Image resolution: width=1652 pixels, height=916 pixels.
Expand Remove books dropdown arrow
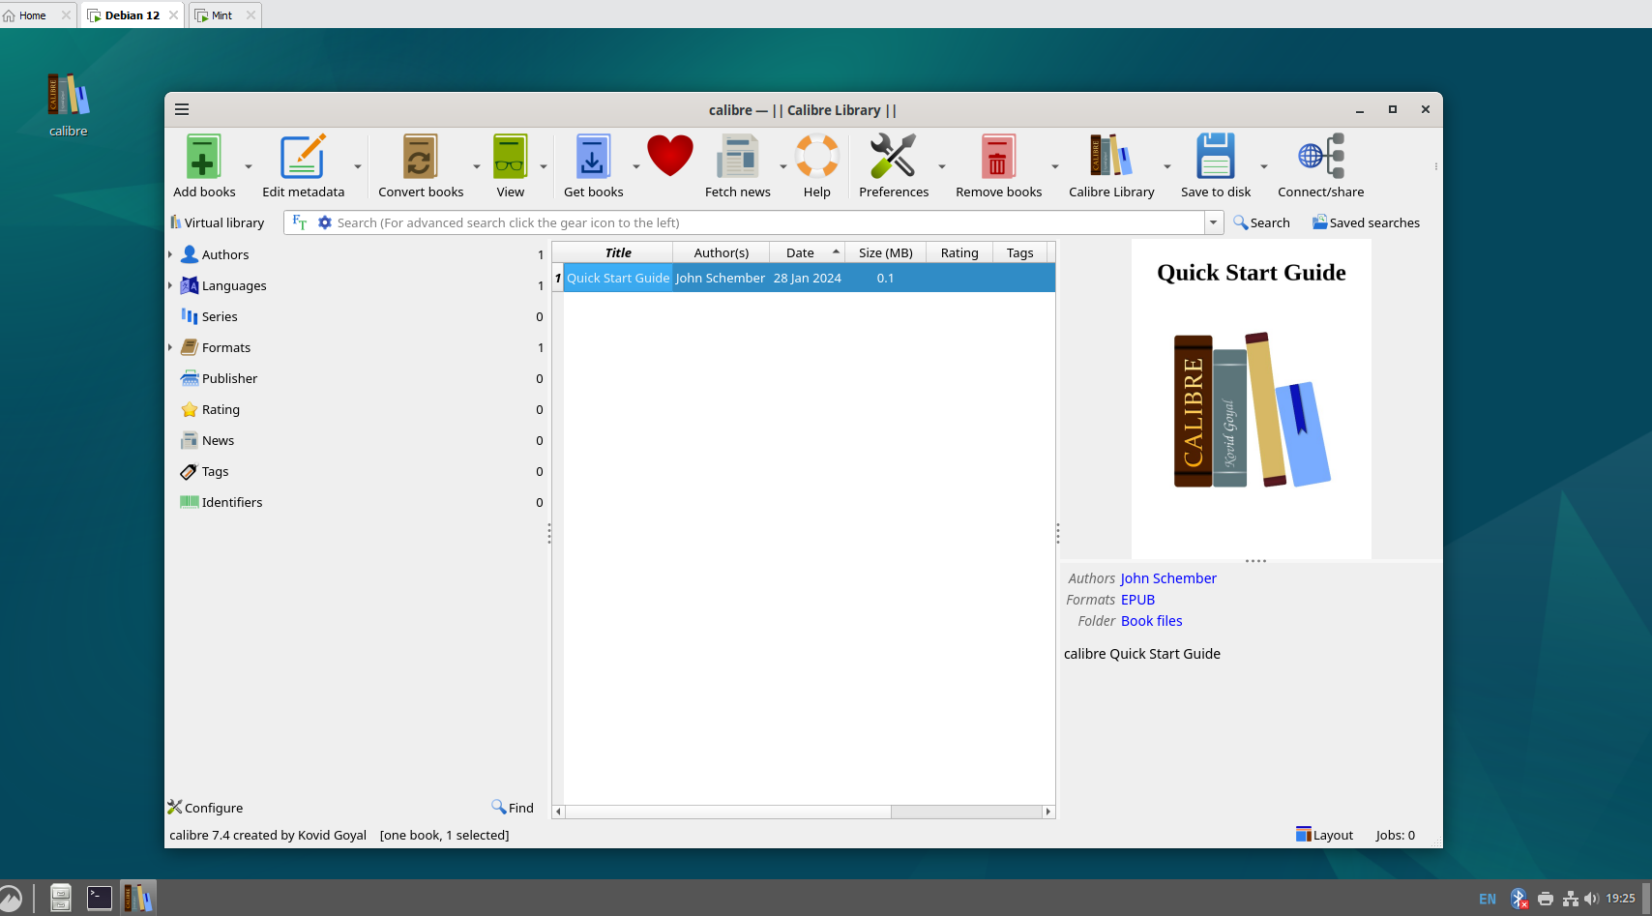[1055, 166]
